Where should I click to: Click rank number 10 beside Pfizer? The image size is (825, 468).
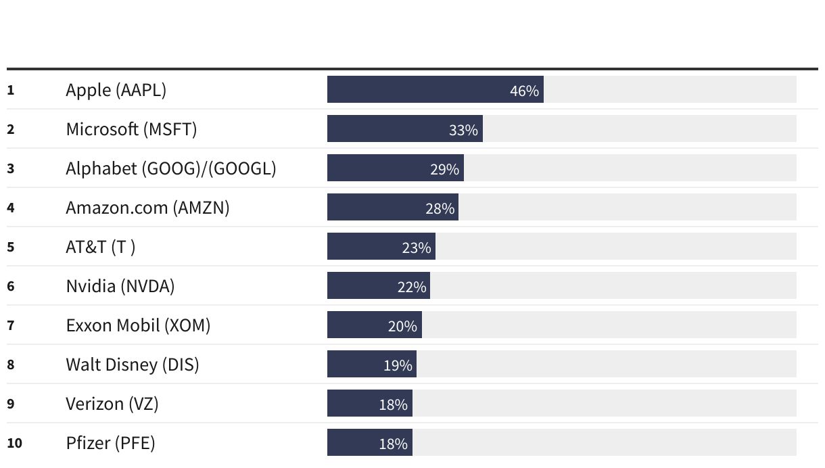coord(14,443)
